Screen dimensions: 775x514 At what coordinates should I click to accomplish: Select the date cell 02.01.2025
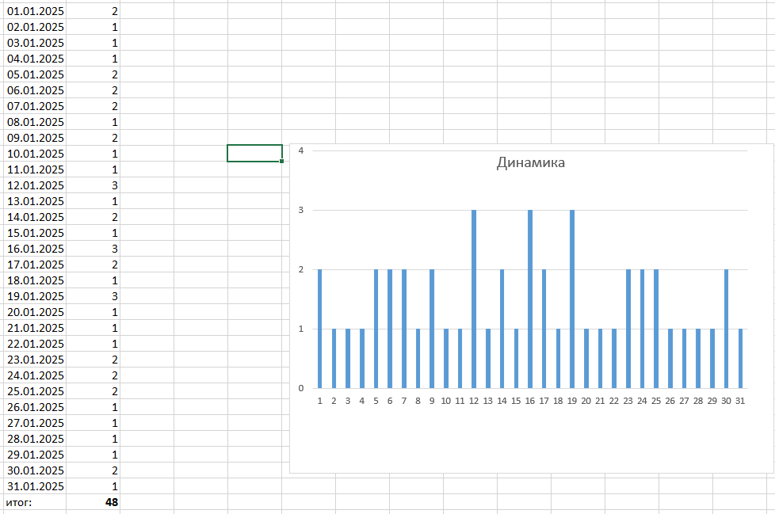tap(35, 27)
